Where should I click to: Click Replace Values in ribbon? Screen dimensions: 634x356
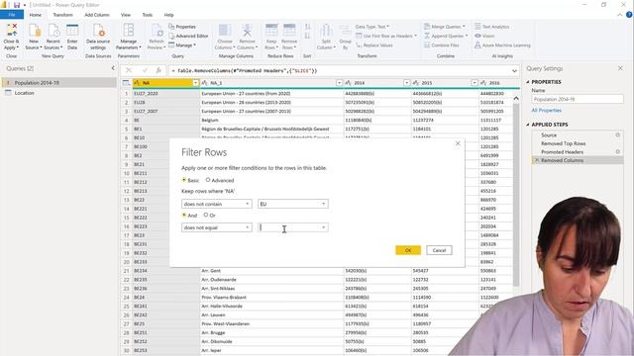coord(374,45)
